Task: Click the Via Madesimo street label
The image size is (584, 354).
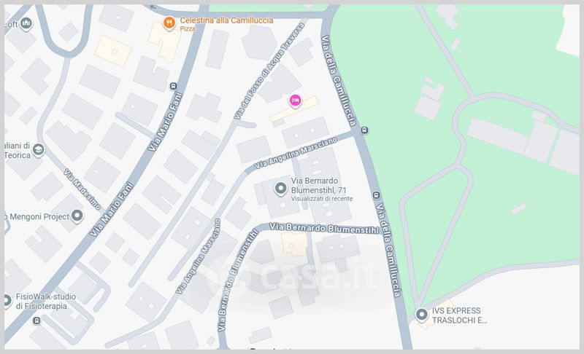Action: (x=82, y=189)
